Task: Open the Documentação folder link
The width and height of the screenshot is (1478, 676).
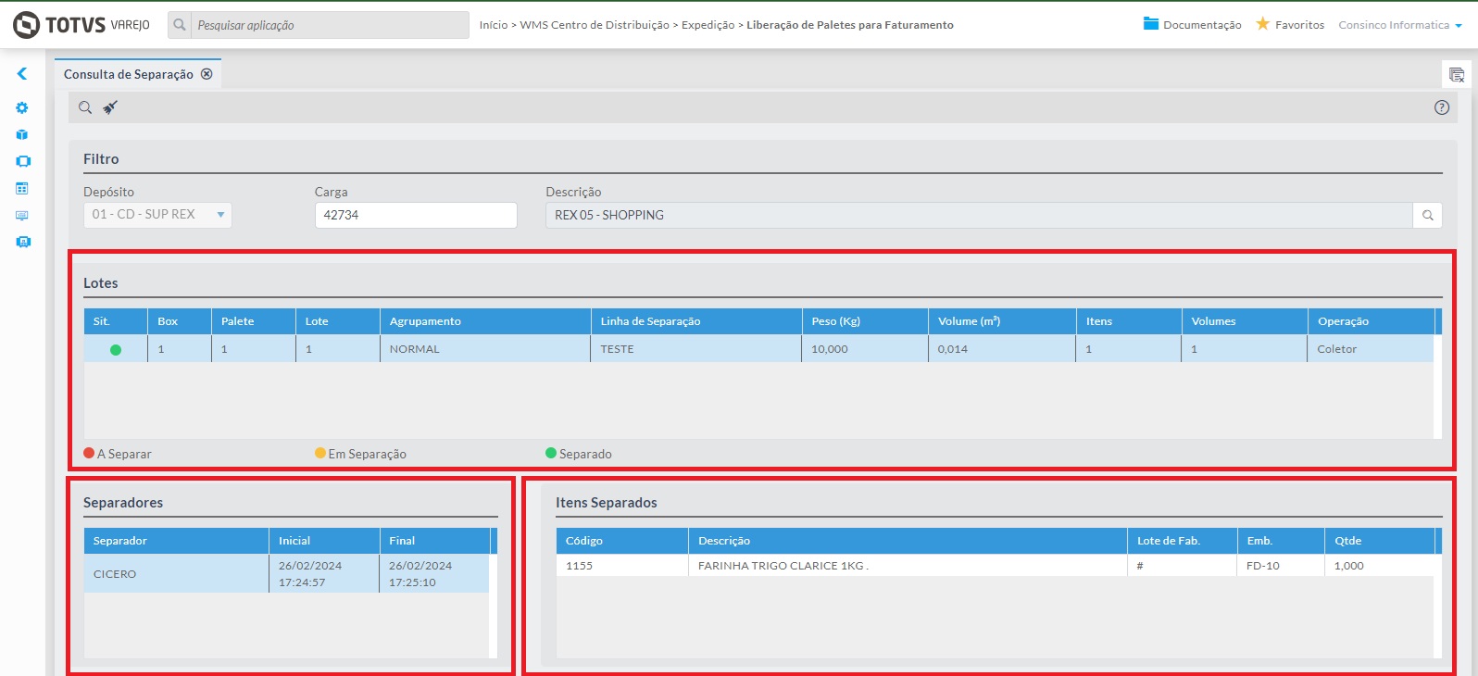Action: 1192,25
